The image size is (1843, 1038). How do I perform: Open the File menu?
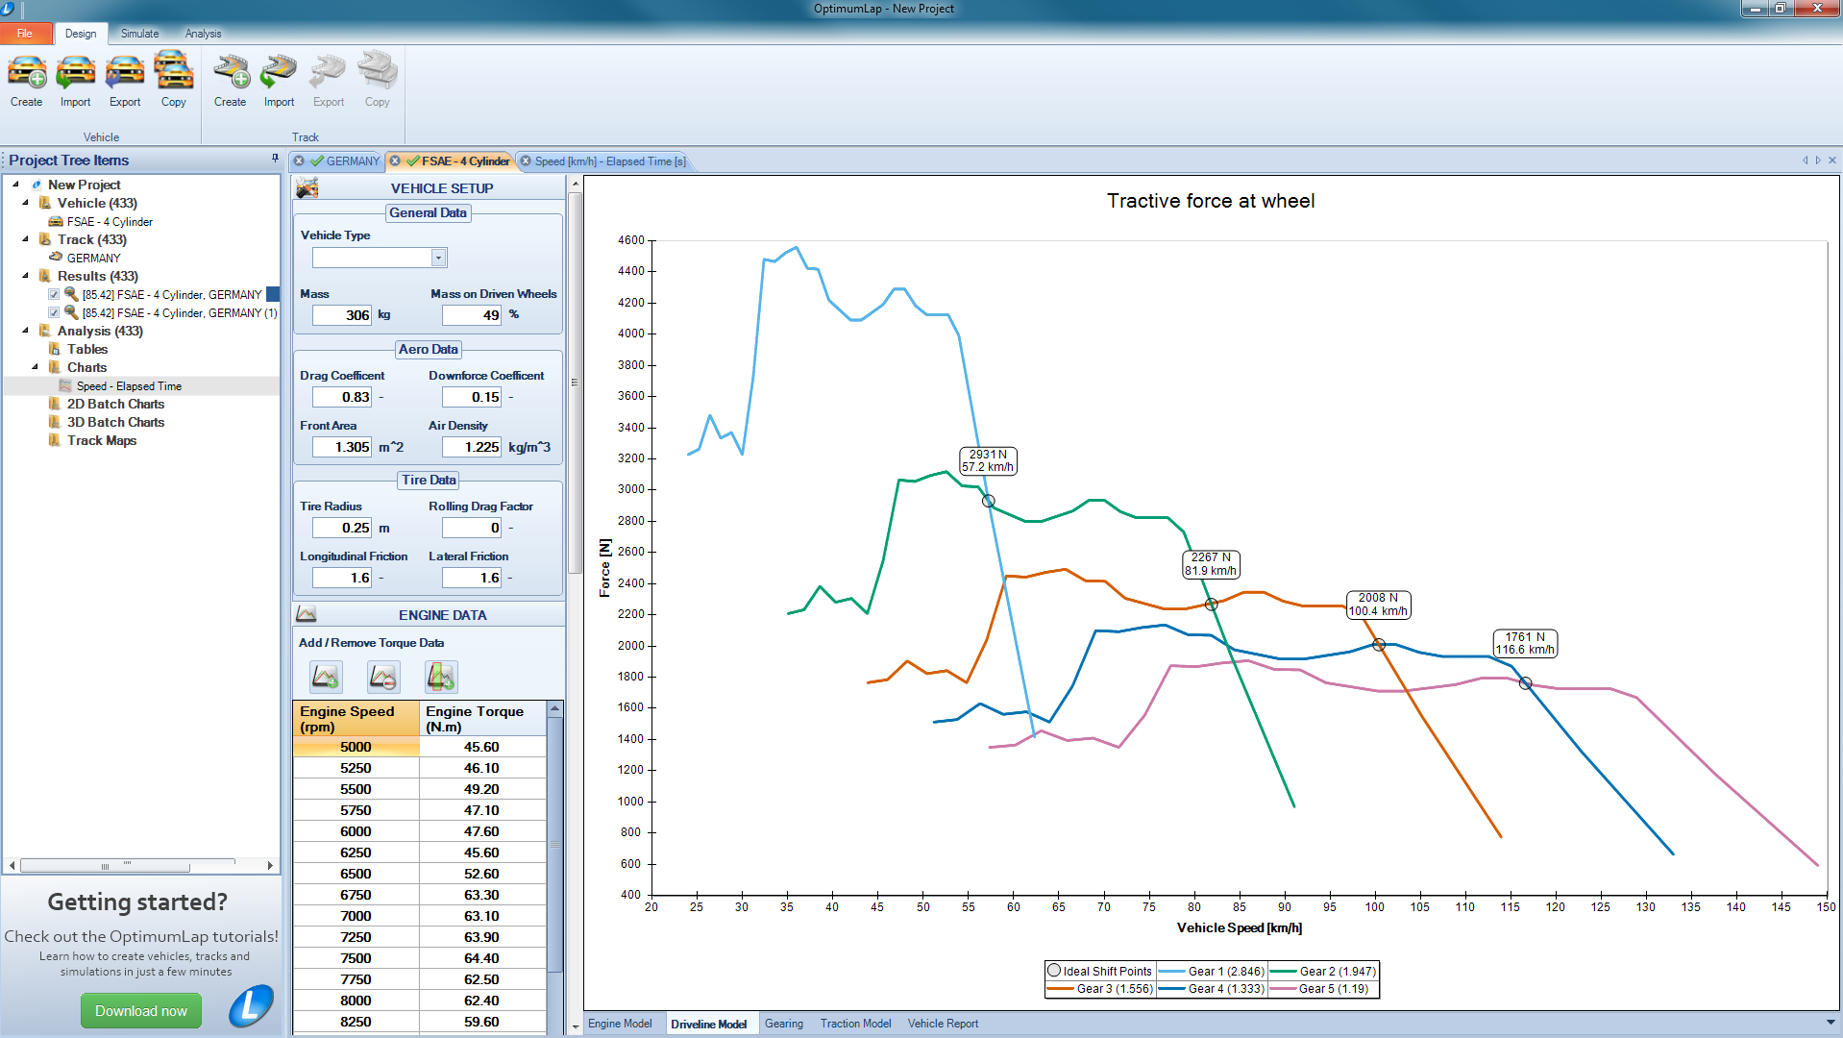(26, 34)
